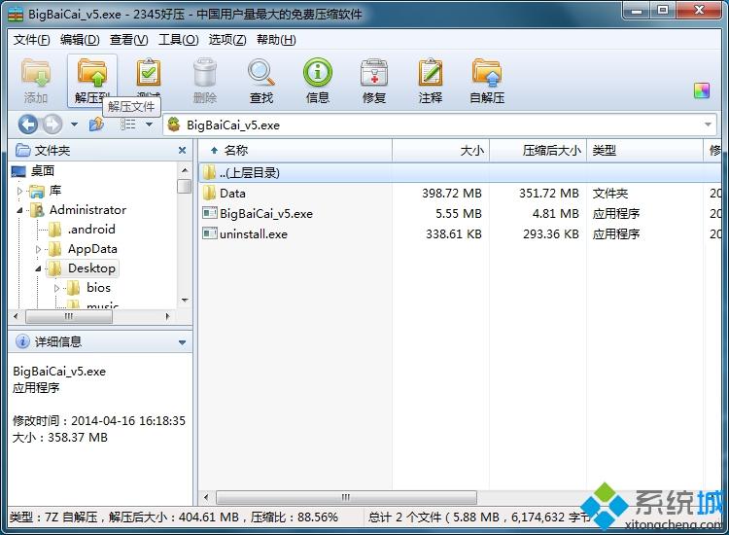729x535 pixels.
Task: Open the 注释 comment editor
Action: click(x=431, y=80)
